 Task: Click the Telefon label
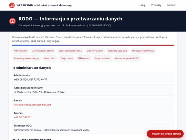(19, 113)
